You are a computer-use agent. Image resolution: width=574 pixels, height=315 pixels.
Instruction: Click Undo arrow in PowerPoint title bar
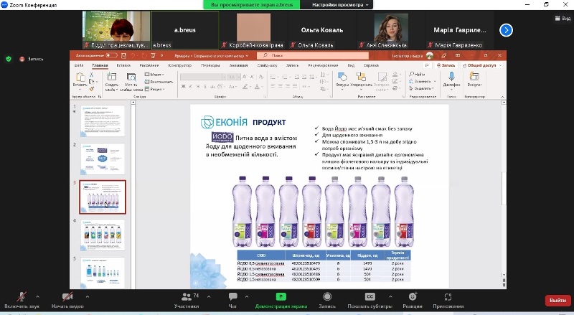[133, 56]
